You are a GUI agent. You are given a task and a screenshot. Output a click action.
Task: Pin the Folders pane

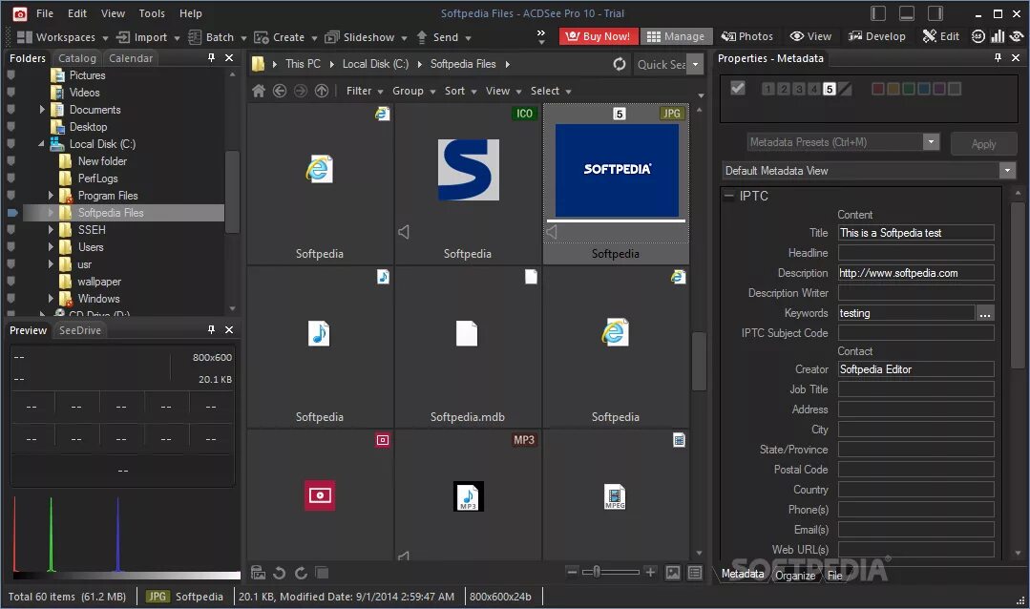point(211,58)
